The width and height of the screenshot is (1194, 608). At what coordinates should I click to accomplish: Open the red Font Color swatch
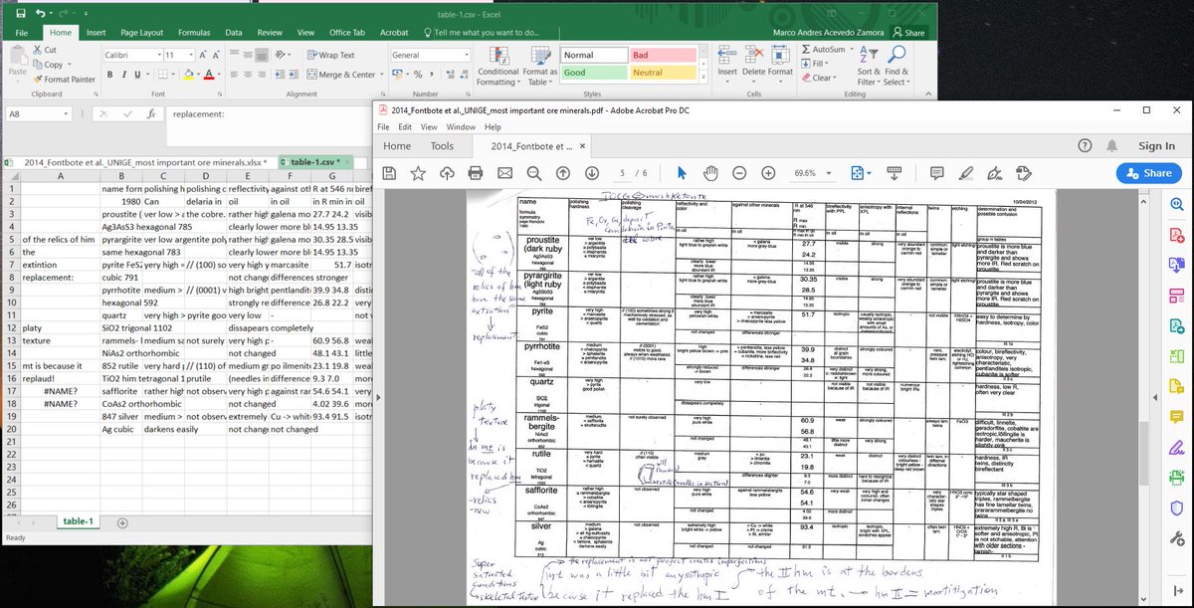click(208, 75)
